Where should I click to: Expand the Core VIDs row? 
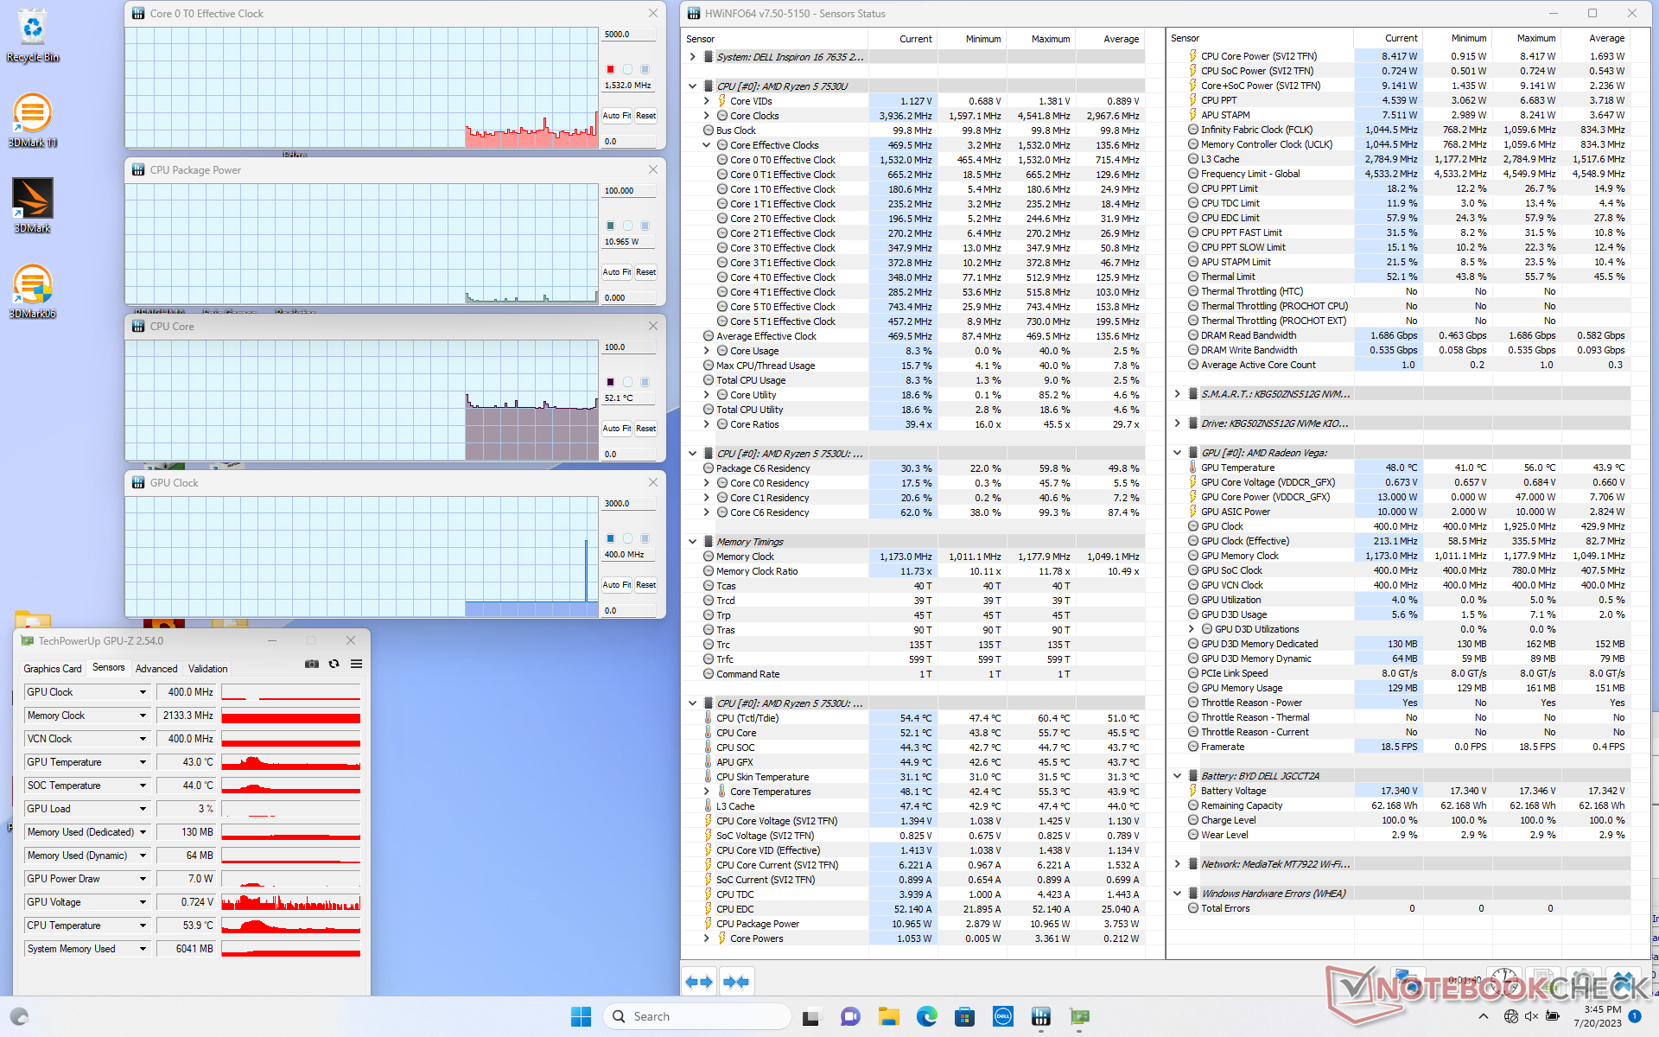tap(706, 101)
